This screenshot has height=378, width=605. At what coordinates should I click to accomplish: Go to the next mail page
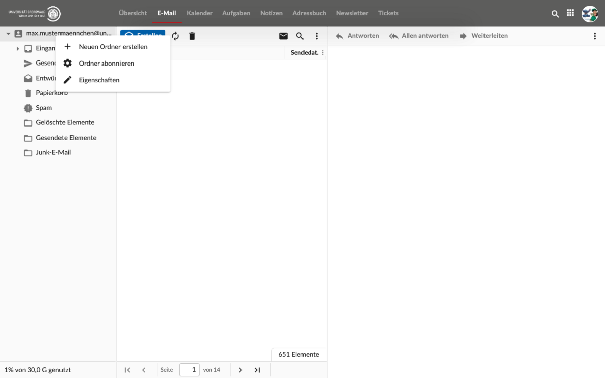pos(240,370)
